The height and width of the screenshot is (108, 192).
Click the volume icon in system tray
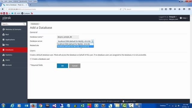(x=179, y=106)
